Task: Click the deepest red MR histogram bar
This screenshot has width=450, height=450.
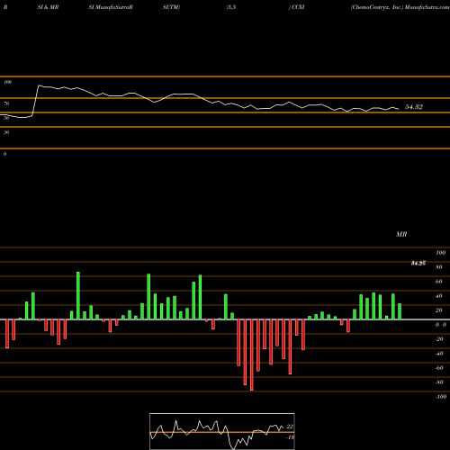Action: (251, 355)
